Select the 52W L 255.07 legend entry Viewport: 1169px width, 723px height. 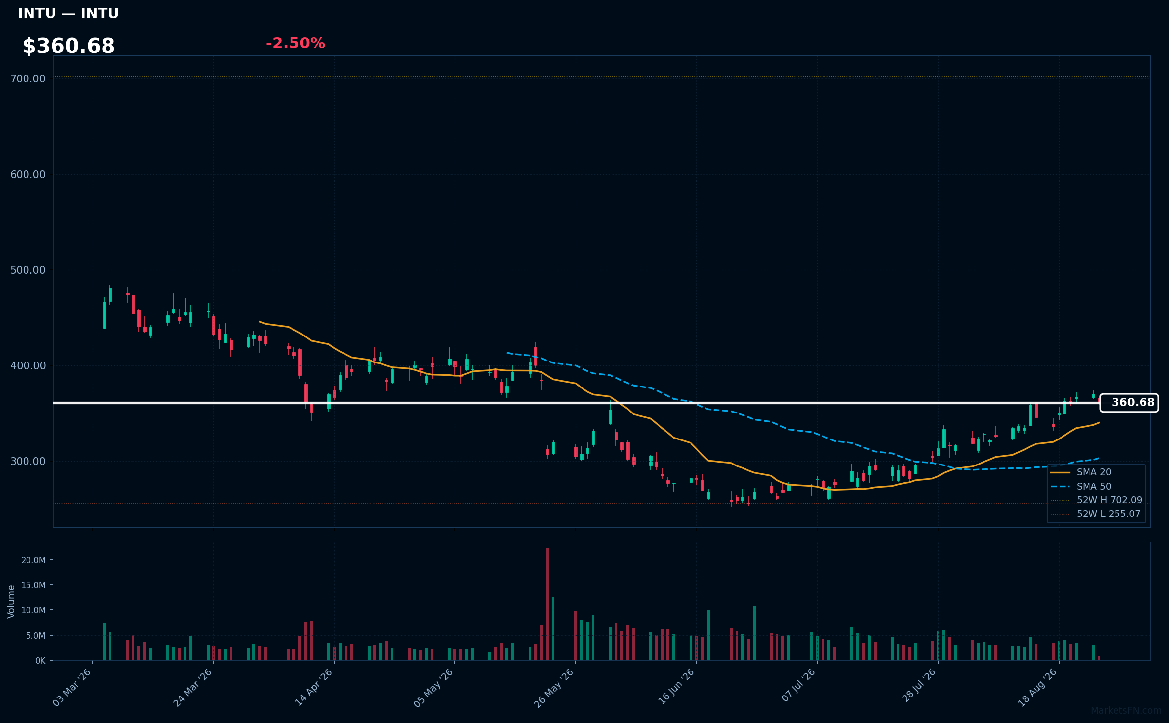pyautogui.click(x=1095, y=514)
